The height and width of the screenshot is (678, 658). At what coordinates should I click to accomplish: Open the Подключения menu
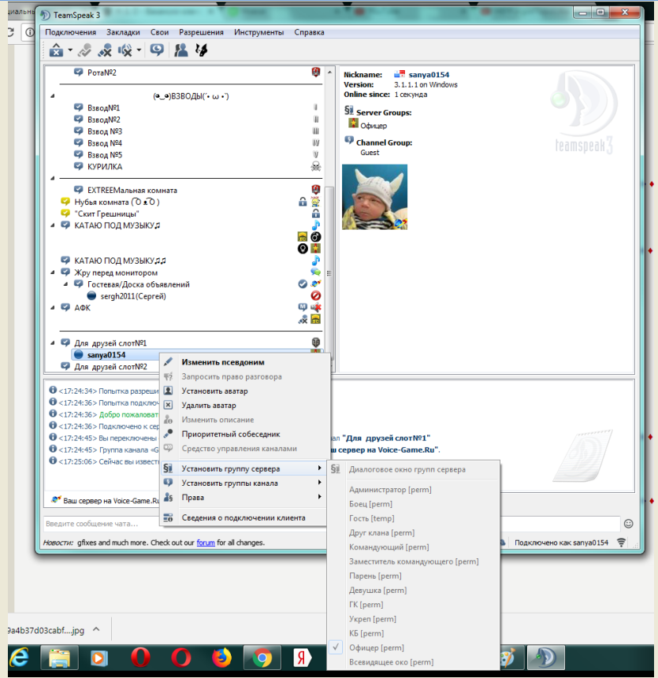pos(70,32)
